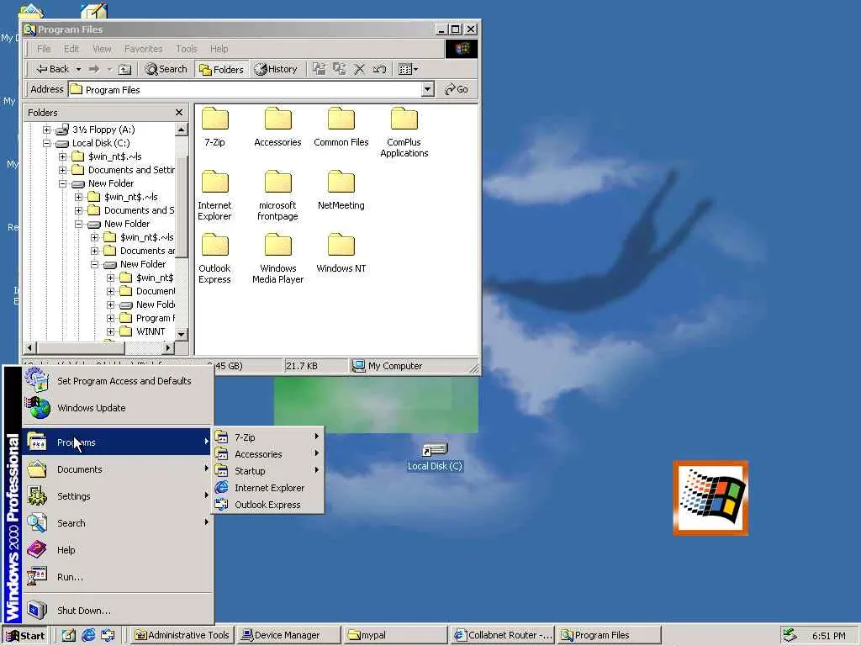The height and width of the screenshot is (646, 861).
Task: Open the Address bar dropdown arrow
Action: [x=428, y=89]
